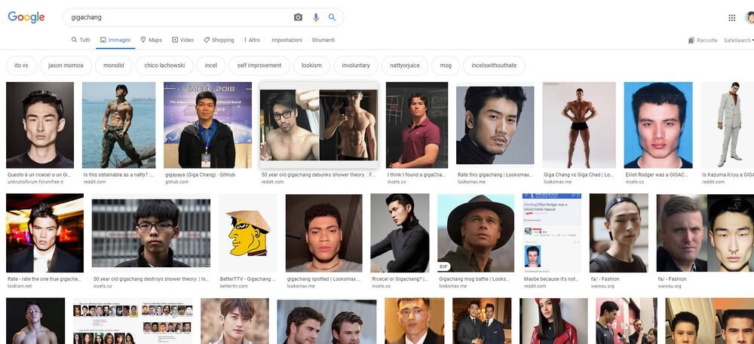
Task: Open the Impostazioni settings menu
Action: point(287,40)
